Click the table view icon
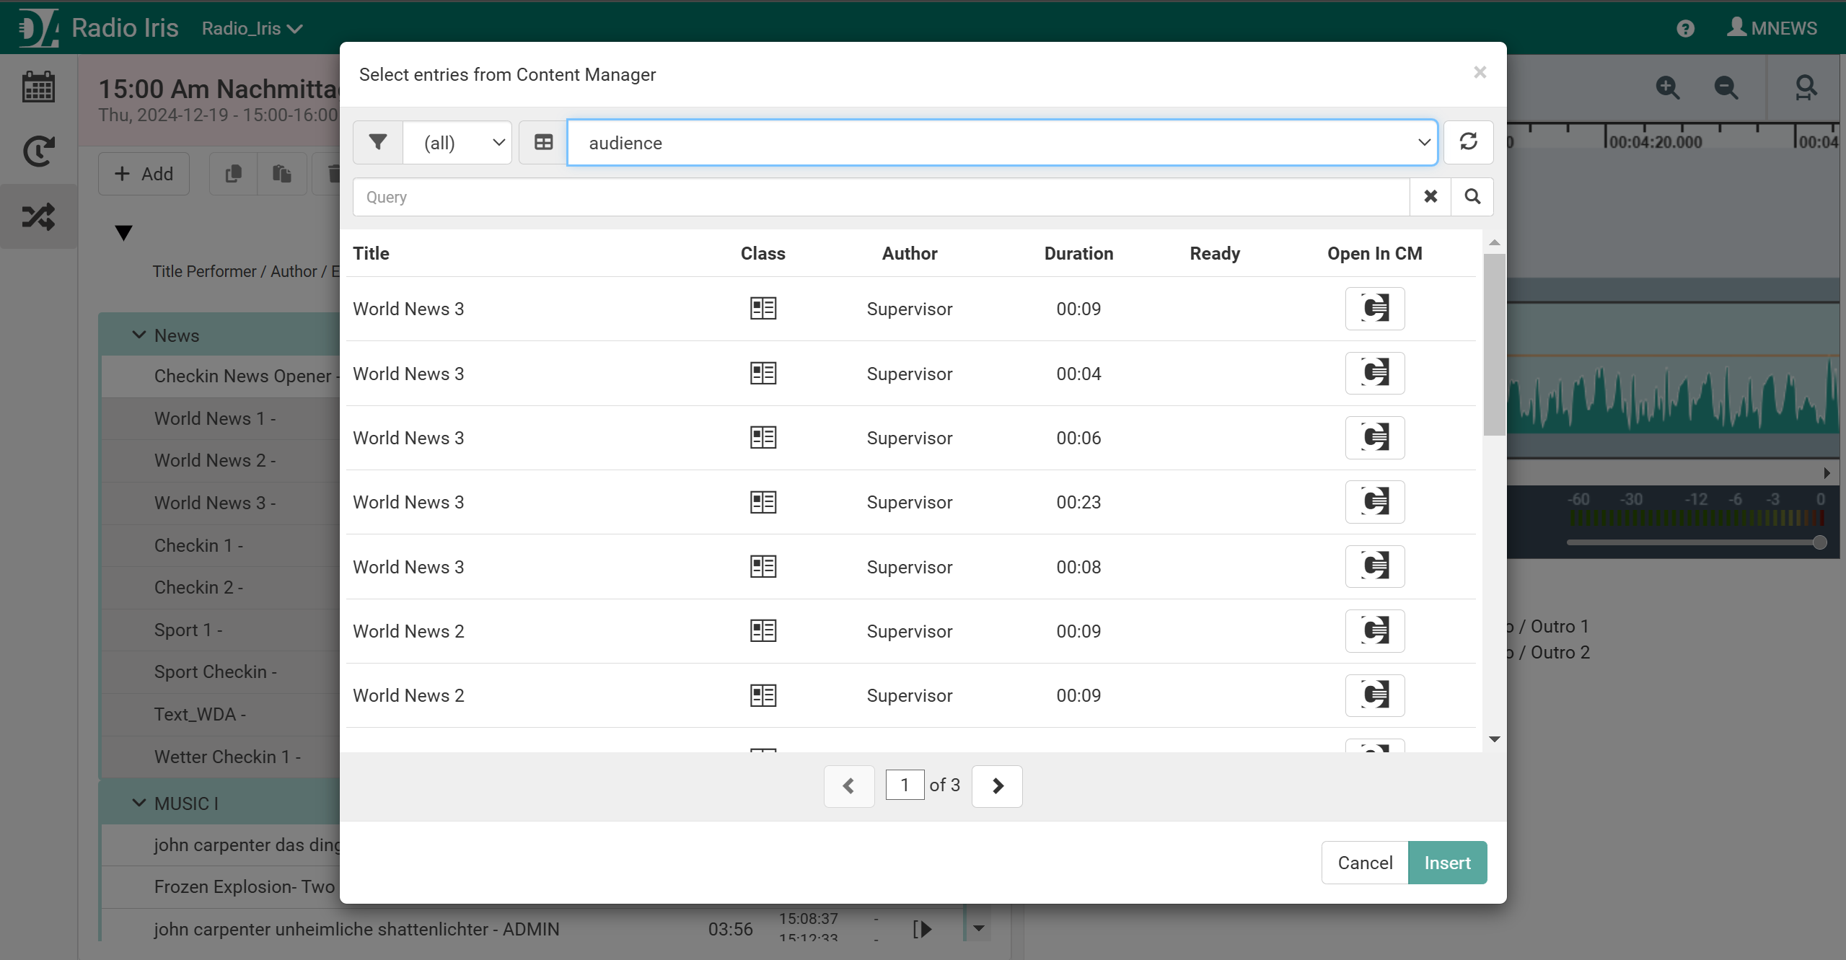Screen dimensions: 1846x960 543,142
